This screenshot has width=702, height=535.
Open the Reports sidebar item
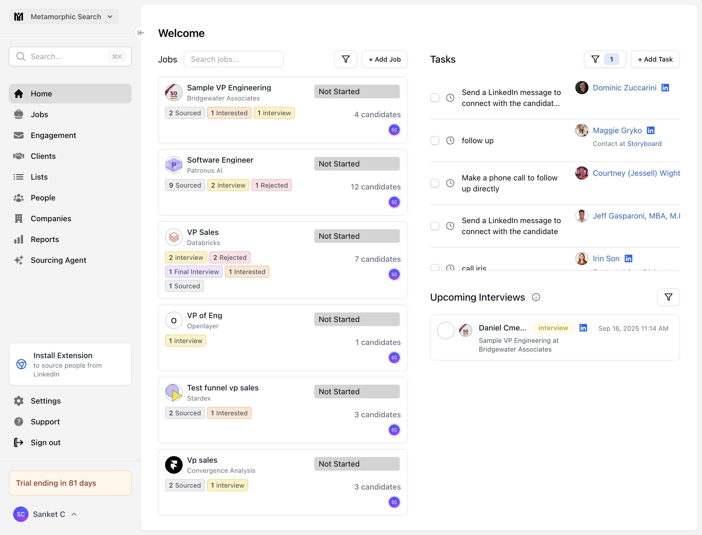coord(45,240)
